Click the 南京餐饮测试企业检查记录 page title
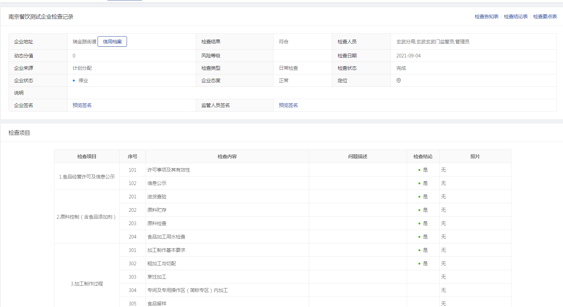 click(x=41, y=17)
